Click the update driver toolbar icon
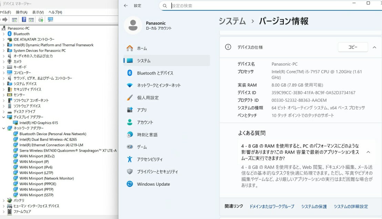This screenshot has height=219, width=382. [x=41, y=20]
